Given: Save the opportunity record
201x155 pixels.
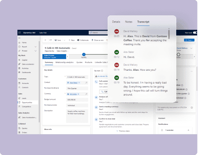Looking at the screenshot, I should coord(58,40).
